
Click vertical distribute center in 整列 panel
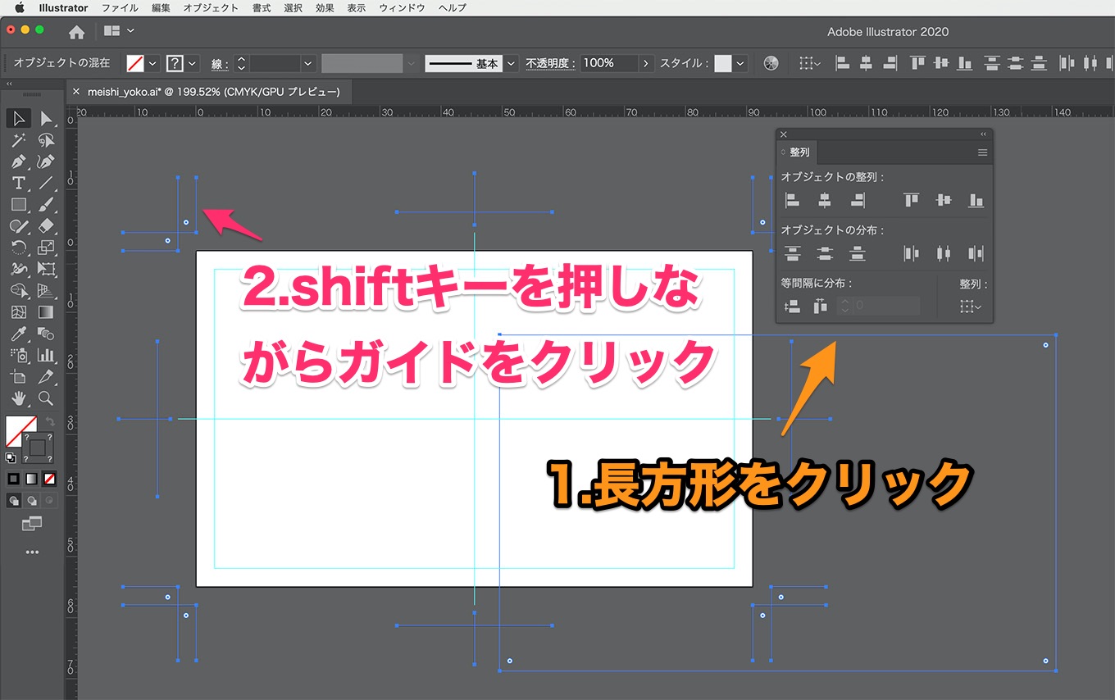click(825, 253)
